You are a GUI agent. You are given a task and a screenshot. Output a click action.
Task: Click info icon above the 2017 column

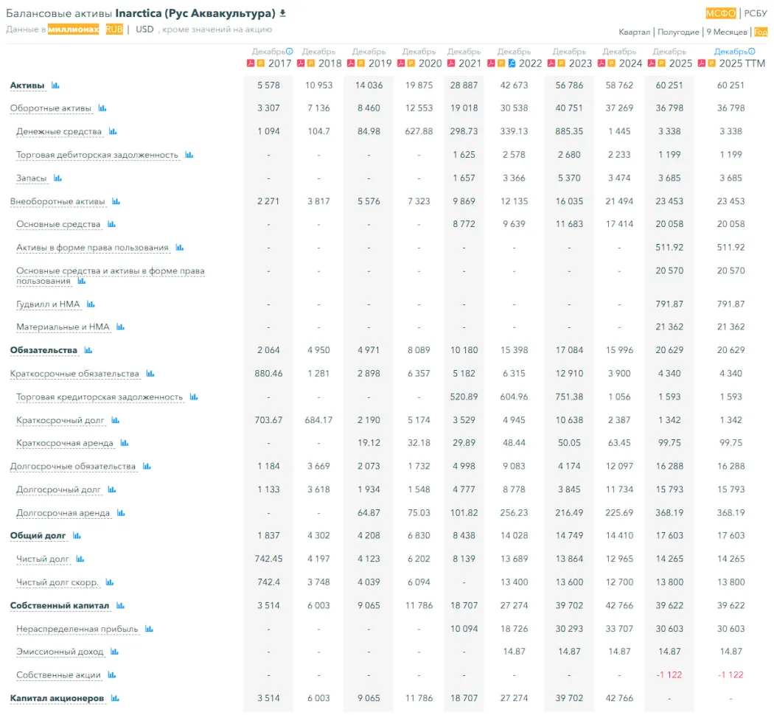click(290, 52)
